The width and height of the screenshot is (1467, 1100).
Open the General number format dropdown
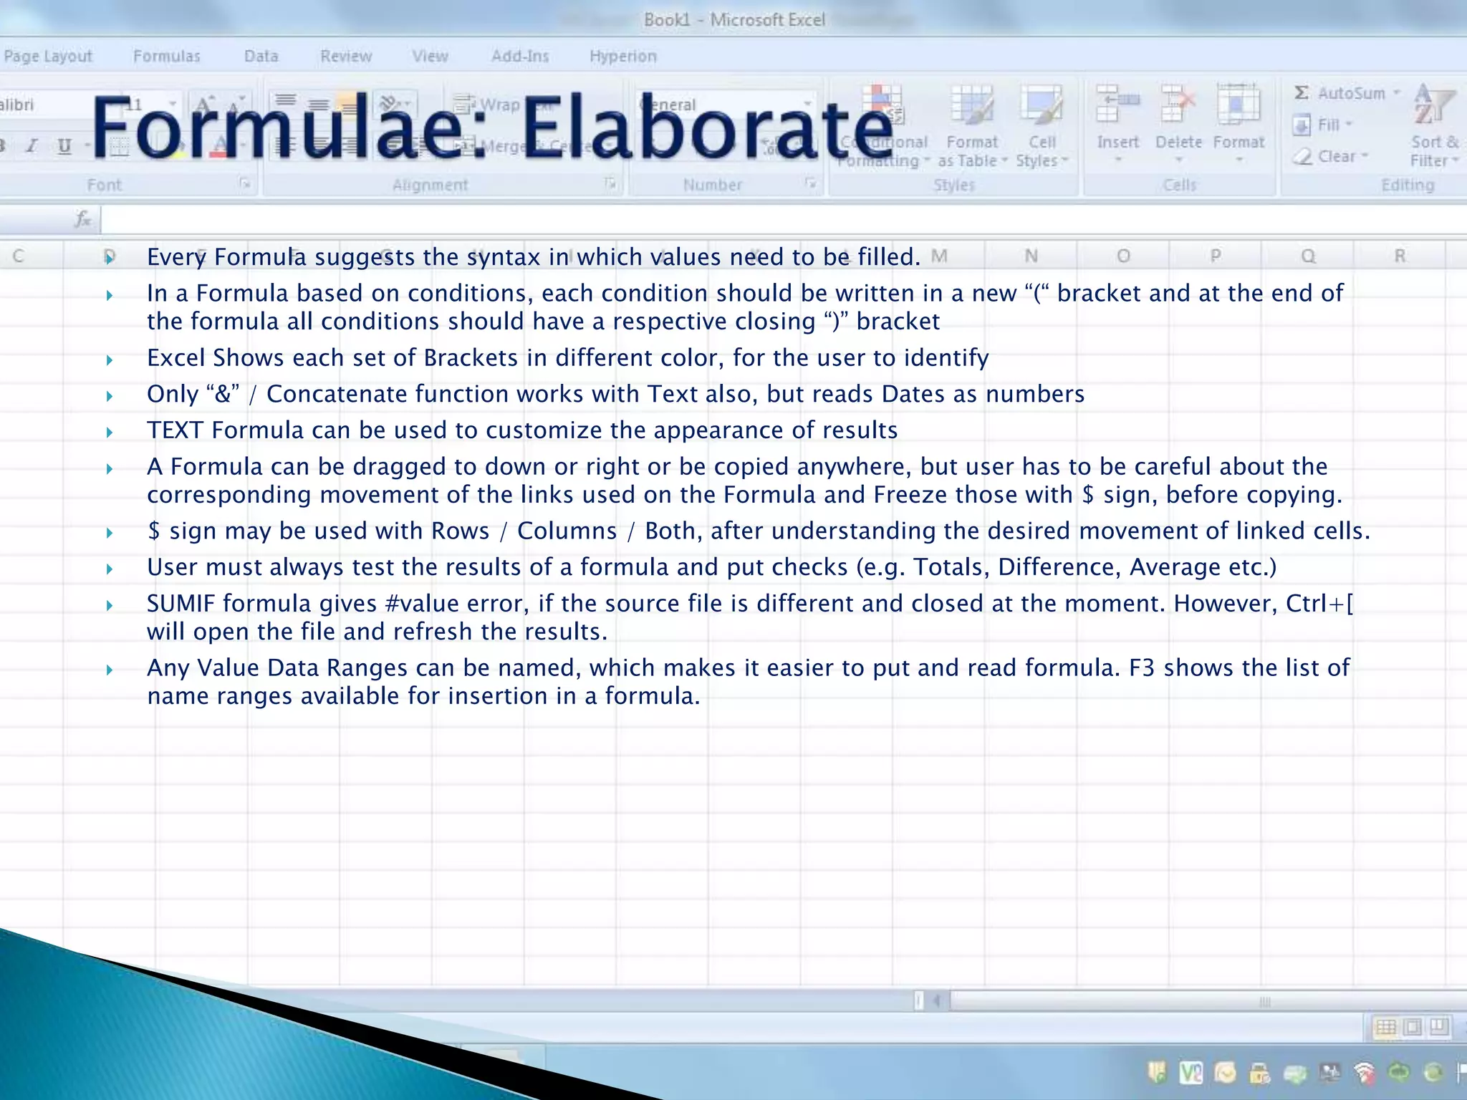[808, 105]
